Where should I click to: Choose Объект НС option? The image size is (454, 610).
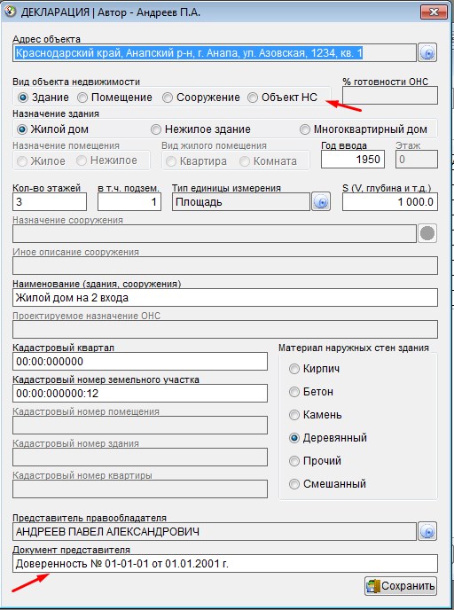click(283, 98)
